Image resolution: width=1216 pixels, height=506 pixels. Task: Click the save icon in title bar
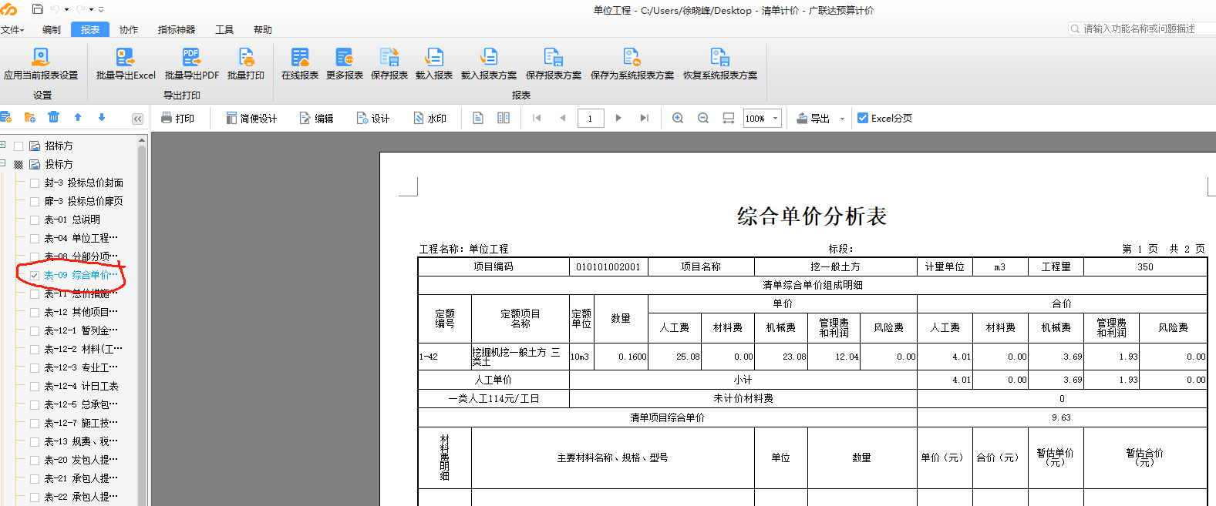click(x=37, y=9)
